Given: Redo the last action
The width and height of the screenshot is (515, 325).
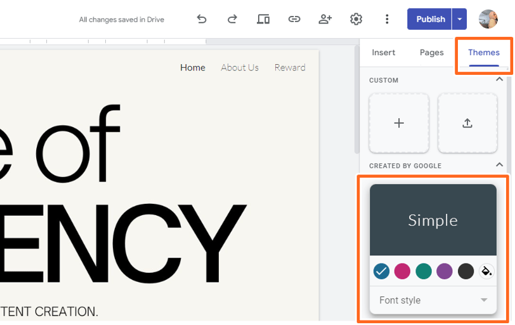Looking at the screenshot, I should point(232,20).
